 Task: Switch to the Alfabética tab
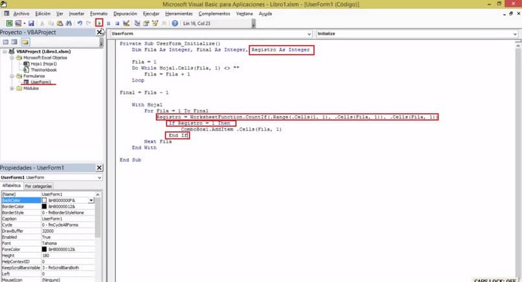11,186
